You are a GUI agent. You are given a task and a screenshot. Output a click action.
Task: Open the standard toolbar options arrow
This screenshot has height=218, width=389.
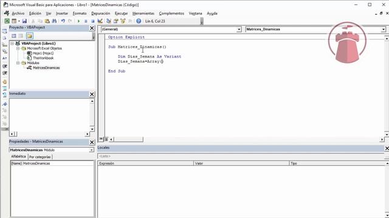(202, 22)
